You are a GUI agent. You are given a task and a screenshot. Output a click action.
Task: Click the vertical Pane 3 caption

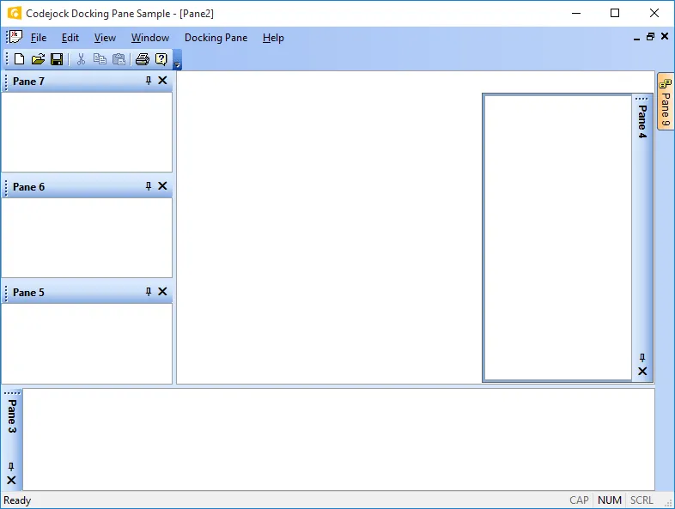12,416
